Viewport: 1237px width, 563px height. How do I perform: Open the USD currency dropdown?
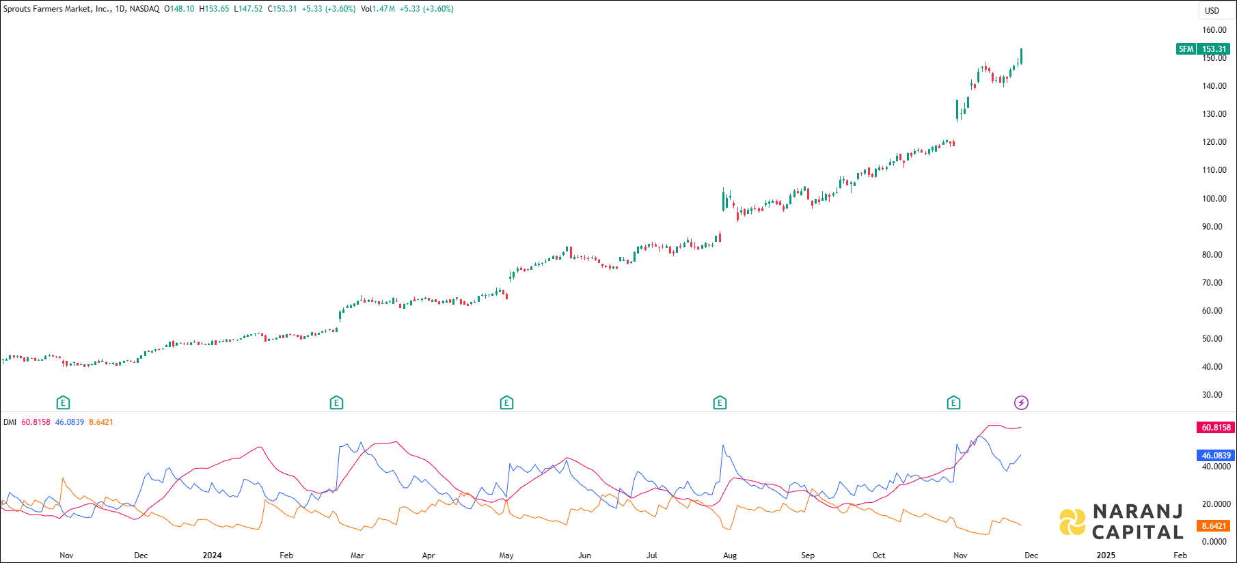tap(1212, 11)
